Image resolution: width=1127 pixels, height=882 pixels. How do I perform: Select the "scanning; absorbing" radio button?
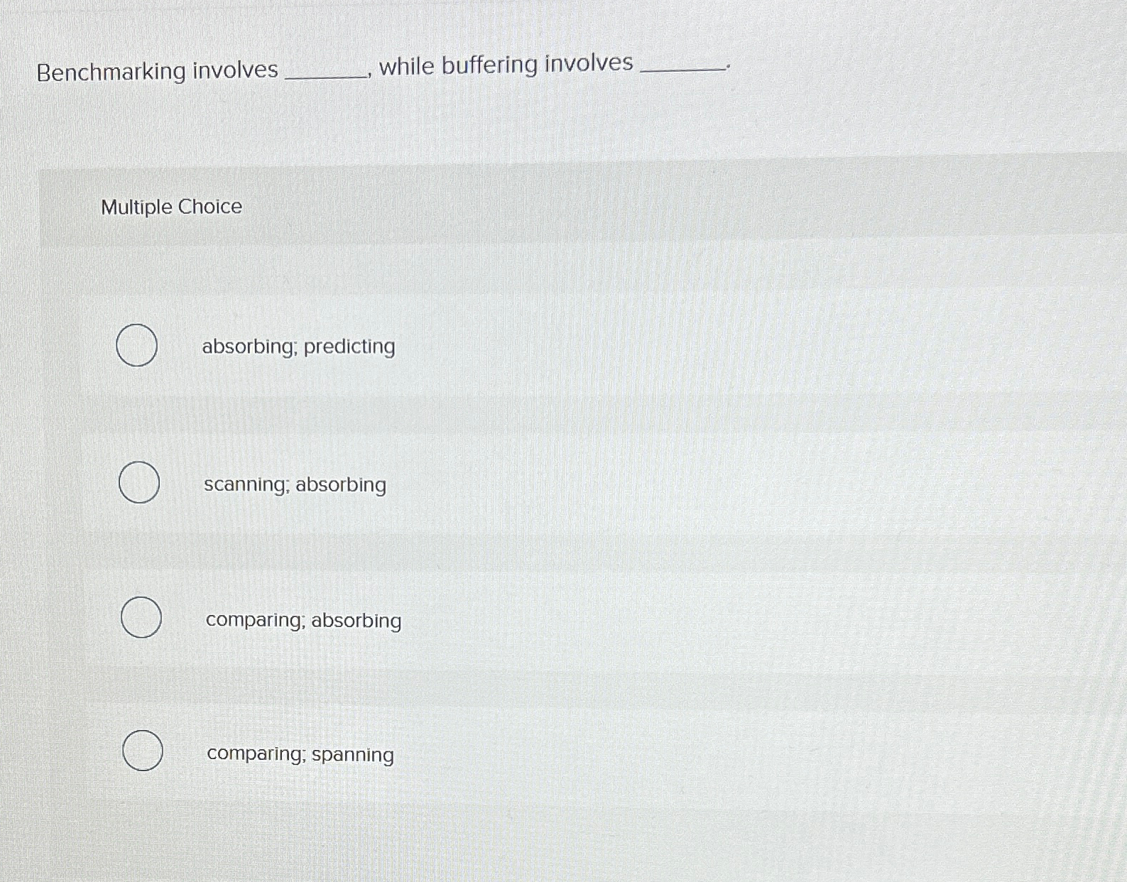tap(138, 483)
